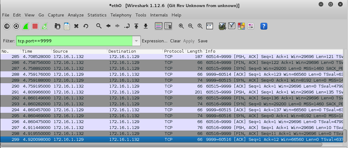Select packet 298 FIN, ACK row
Image resolution: width=348 pixels, height=148 pixels.
(x=172, y=134)
